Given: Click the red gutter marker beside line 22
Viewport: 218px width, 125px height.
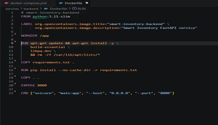Looking at the screenshot, I should tap(15, 91).
